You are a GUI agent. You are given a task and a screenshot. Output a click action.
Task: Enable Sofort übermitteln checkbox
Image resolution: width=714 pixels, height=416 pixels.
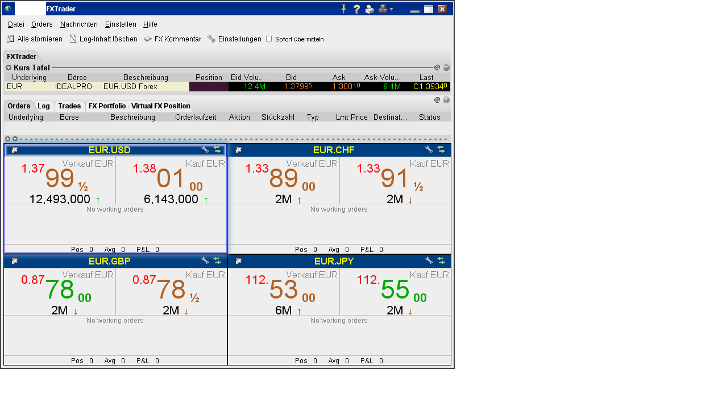click(x=269, y=39)
